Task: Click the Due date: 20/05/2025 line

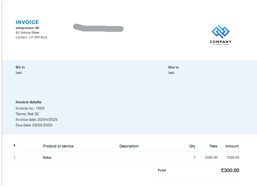Action: 34,125
